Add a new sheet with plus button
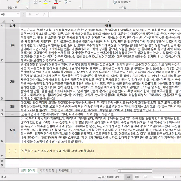The height and width of the screenshot is (181, 181). pos(80,171)
